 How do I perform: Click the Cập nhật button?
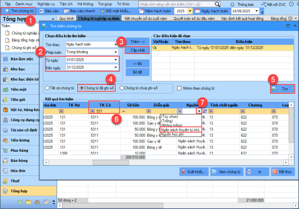tap(137, 50)
